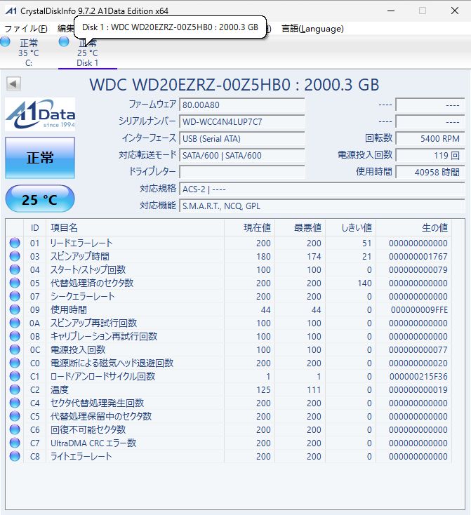The width and height of the screenshot is (471, 515).
Task: Select raw value 000000009FFE
Action: pos(419,309)
